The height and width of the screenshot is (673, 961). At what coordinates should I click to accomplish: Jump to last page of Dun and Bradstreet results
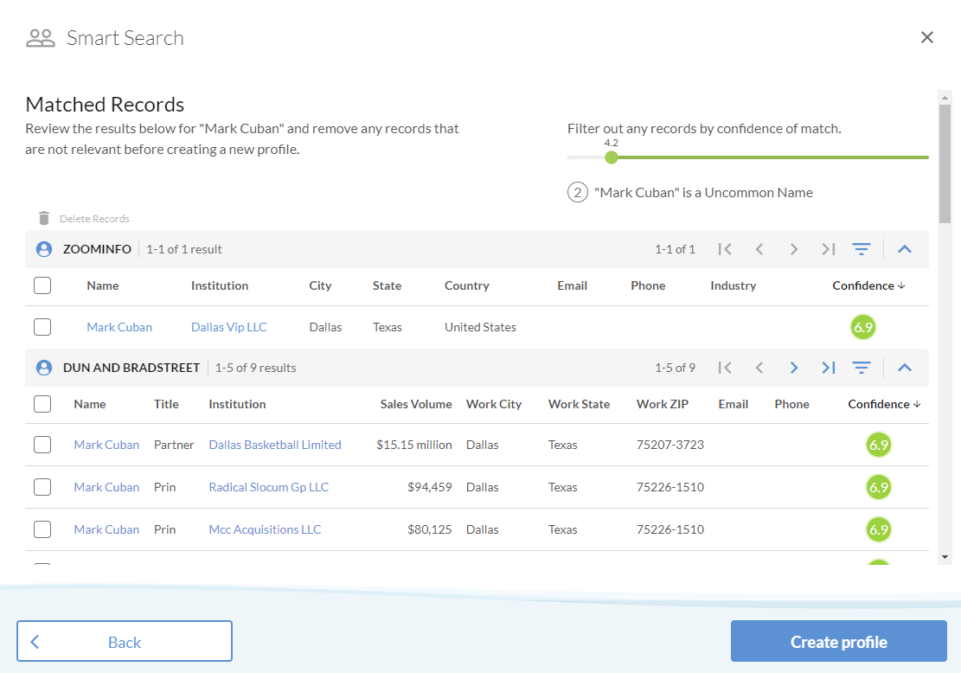point(828,368)
